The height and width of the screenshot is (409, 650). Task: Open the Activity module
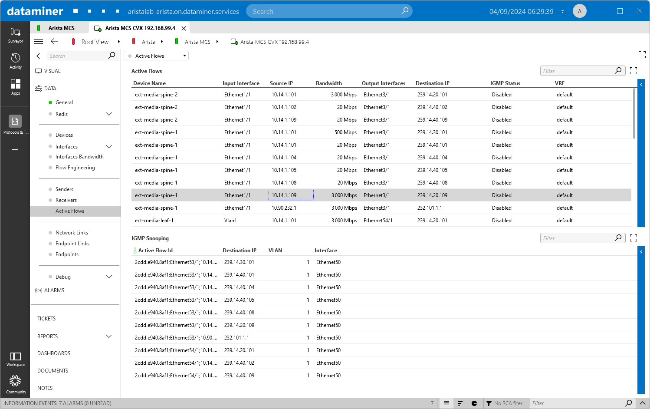click(15, 61)
